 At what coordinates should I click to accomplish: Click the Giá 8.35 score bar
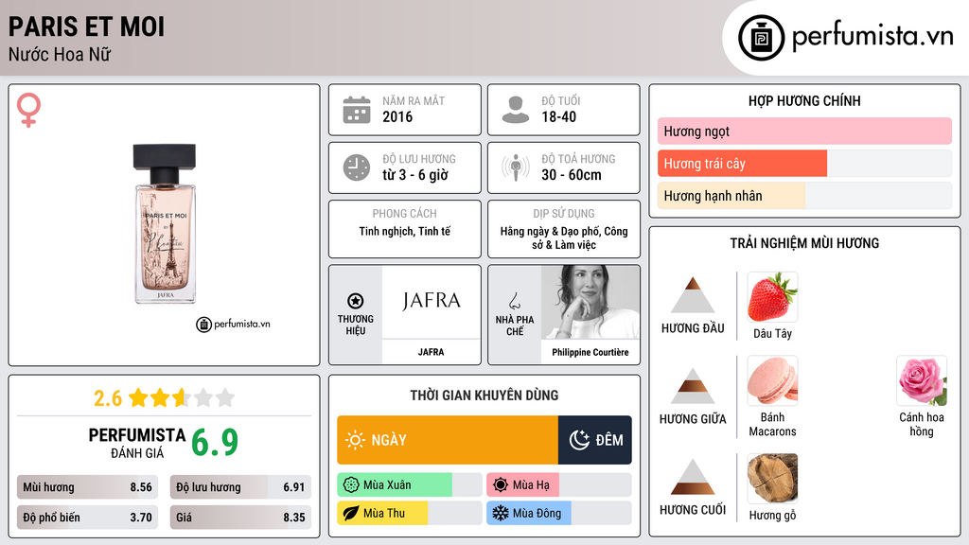click(x=240, y=518)
